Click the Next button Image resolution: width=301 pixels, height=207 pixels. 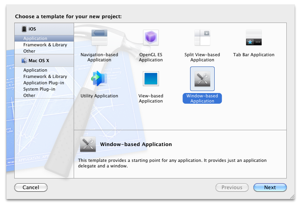[270, 187]
